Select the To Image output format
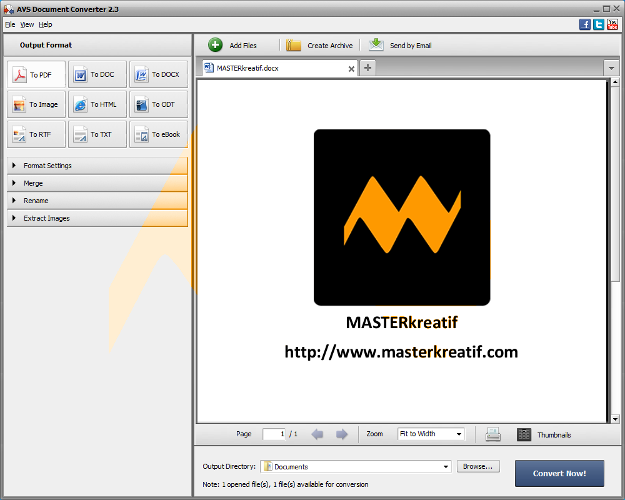Viewport: 625px width, 500px height. point(36,104)
